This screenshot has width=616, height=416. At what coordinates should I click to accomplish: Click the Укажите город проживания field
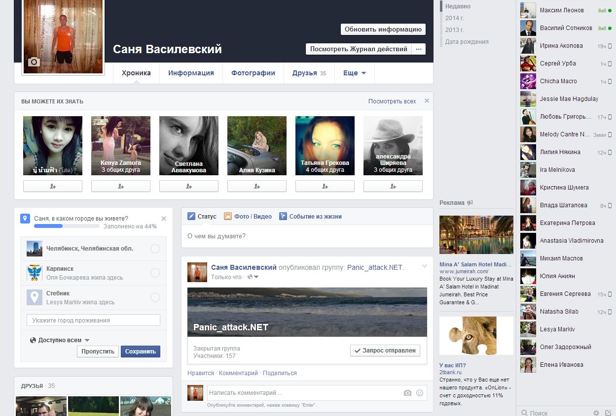coord(93,320)
